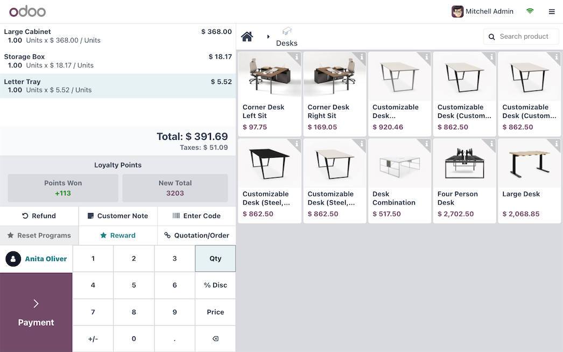Screen dimensions: 563x352
Task: Enable Price entry mode on numpad
Action: (215, 312)
